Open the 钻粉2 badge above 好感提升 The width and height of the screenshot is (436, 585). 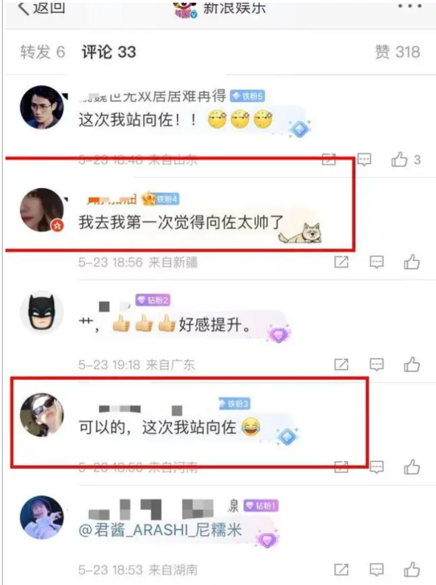point(152,300)
